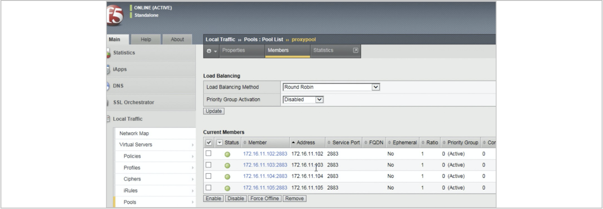
Task: Open the header dropdown arrow beside Status
Action: click(x=220, y=142)
